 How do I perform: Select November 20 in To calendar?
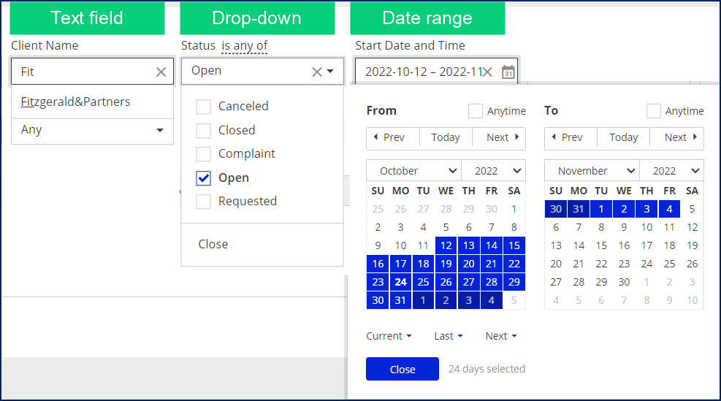pos(556,264)
